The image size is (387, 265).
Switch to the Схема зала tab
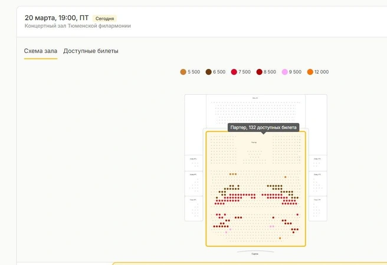tap(41, 51)
